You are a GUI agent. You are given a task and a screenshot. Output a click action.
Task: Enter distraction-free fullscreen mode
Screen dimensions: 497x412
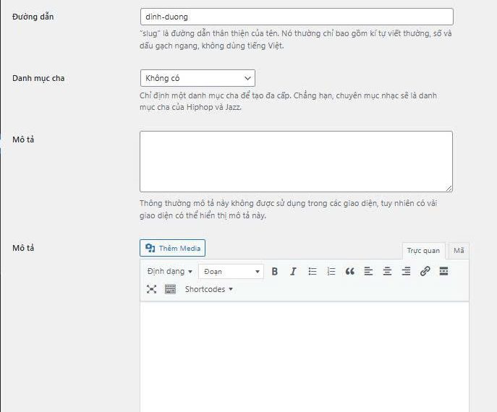(x=151, y=289)
